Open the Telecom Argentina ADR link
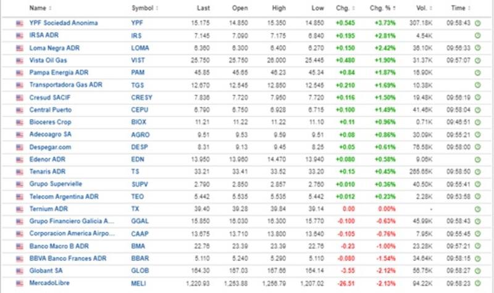 pyautogui.click(x=64, y=197)
